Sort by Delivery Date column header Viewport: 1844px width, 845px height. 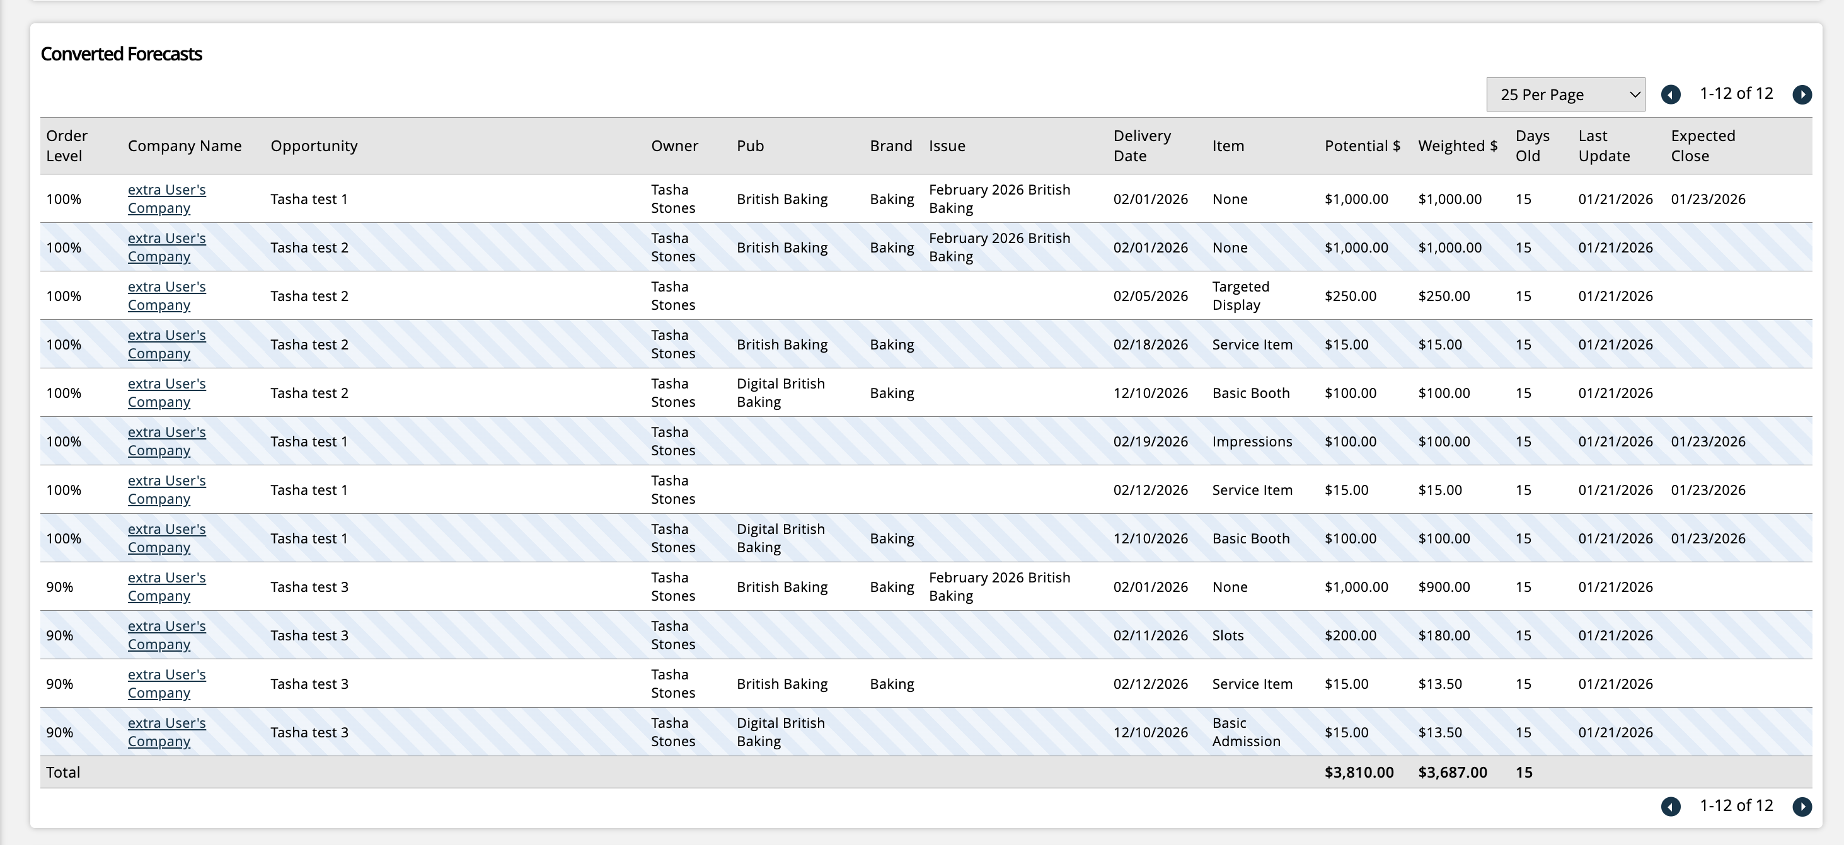(1142, 146)
